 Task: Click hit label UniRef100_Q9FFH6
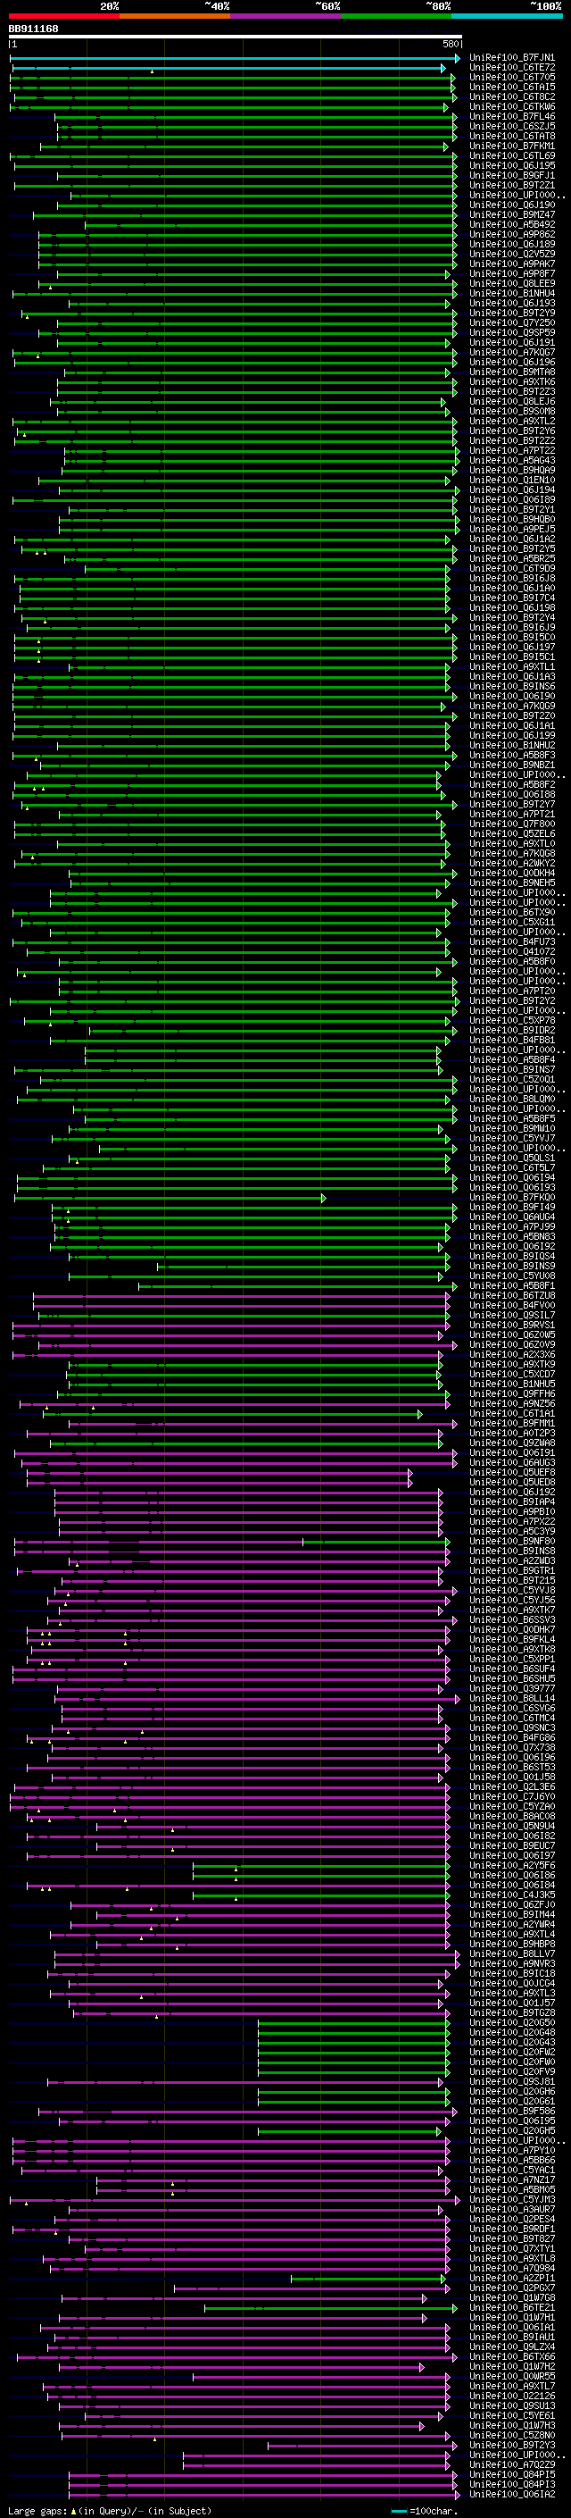point(511,1394)
